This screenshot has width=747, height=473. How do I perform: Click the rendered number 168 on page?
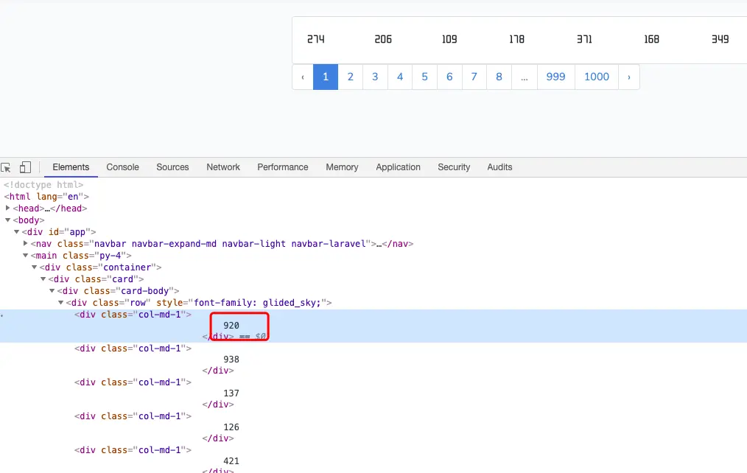click(x=651, y=39)
